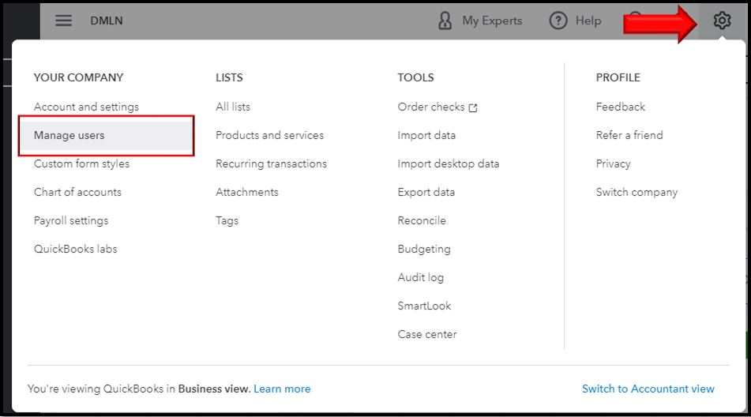
Task: Open Account and settings
Action: tap(86, 107)
